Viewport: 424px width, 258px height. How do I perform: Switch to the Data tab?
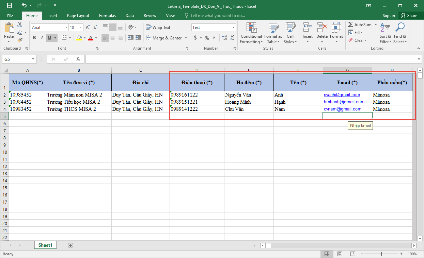point(129,16)
